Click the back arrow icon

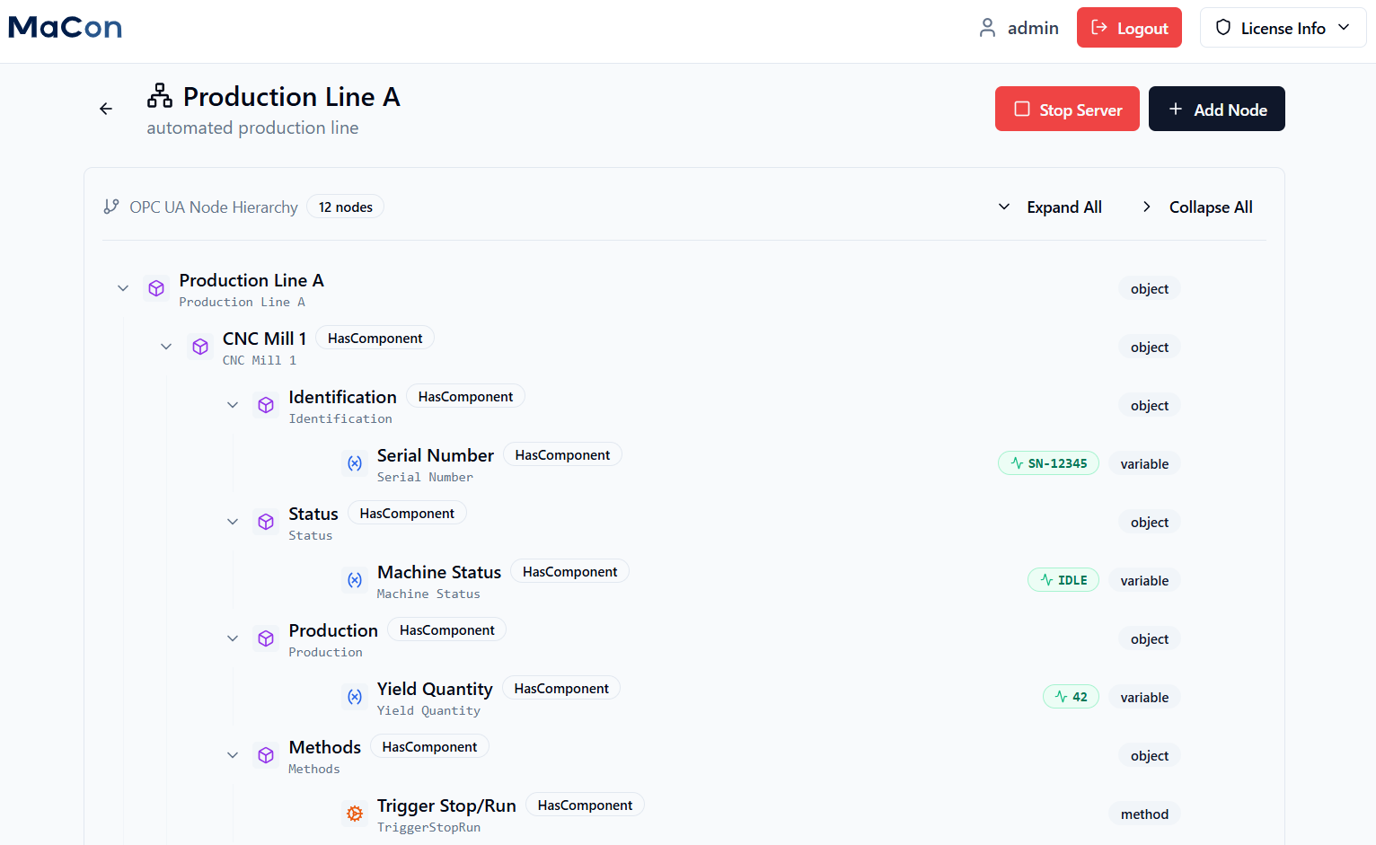click(106, 109)
